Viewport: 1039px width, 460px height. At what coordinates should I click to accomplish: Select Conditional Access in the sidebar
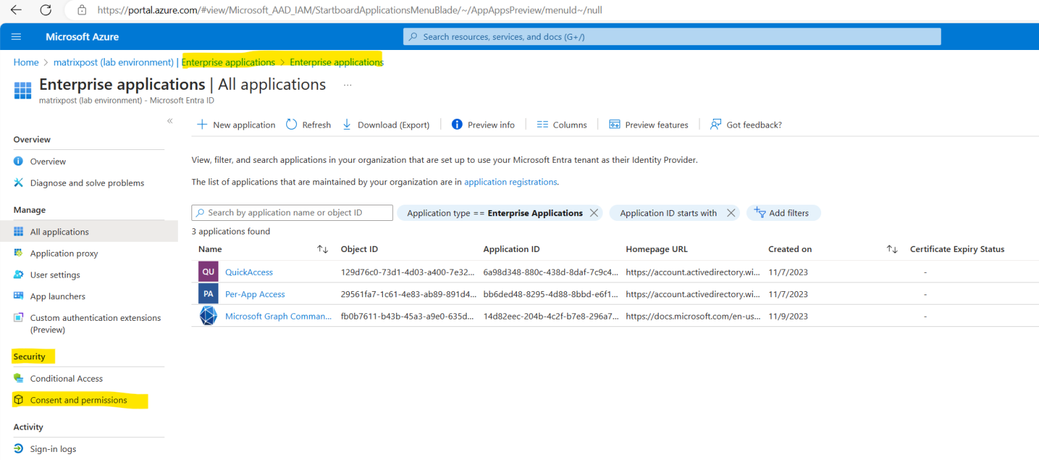[x=66, y=378]
